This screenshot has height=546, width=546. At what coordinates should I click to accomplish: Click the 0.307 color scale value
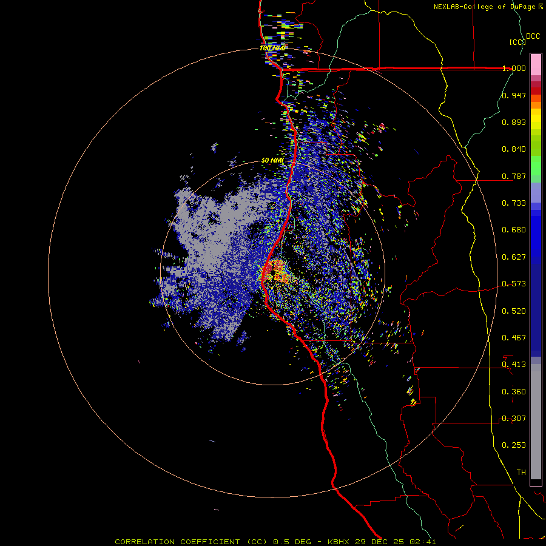514,419
